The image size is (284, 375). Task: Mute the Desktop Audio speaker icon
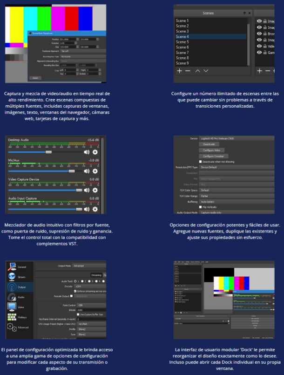[x=86, y=152]
